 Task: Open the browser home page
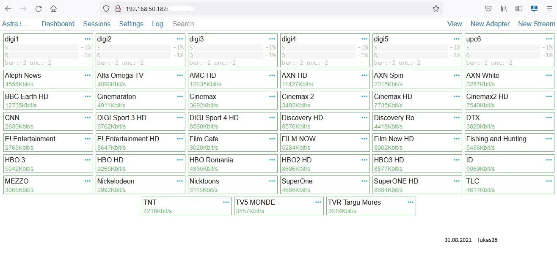point(53,8)
